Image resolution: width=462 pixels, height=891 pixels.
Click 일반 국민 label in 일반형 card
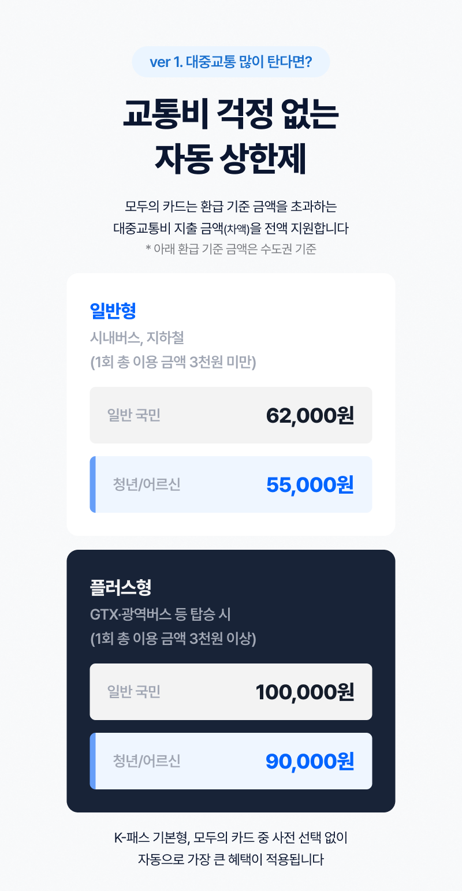pyautogui.click(x=134, y=415)
